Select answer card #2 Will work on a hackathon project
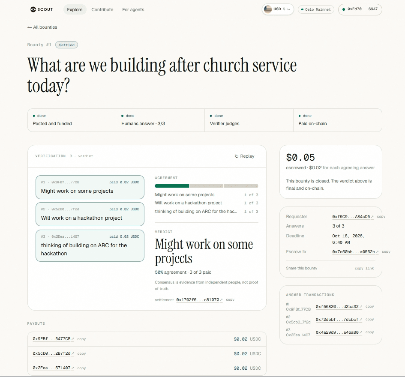This screenshot has height=377, width=405. pos(90,214)
